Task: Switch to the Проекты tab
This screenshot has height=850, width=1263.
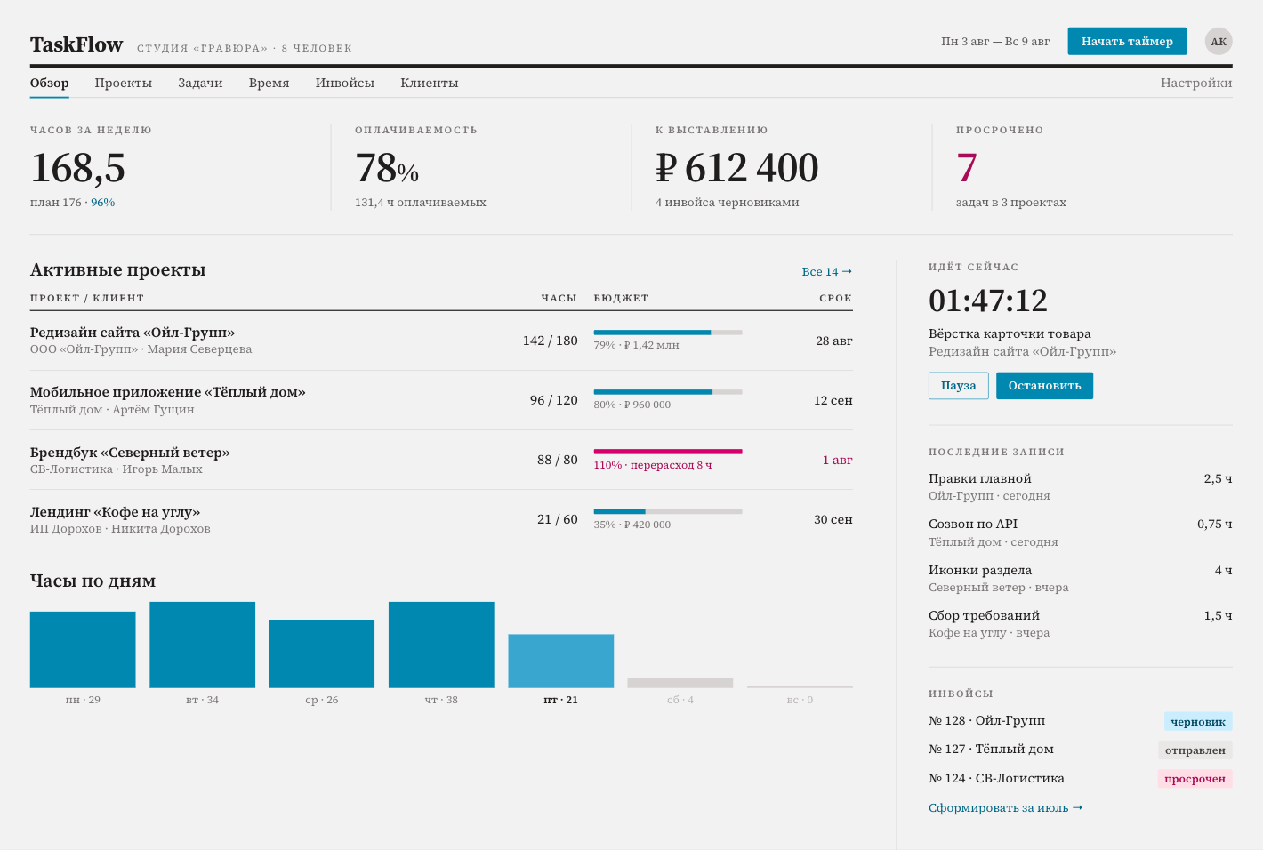Action: (x=124, y=83)
